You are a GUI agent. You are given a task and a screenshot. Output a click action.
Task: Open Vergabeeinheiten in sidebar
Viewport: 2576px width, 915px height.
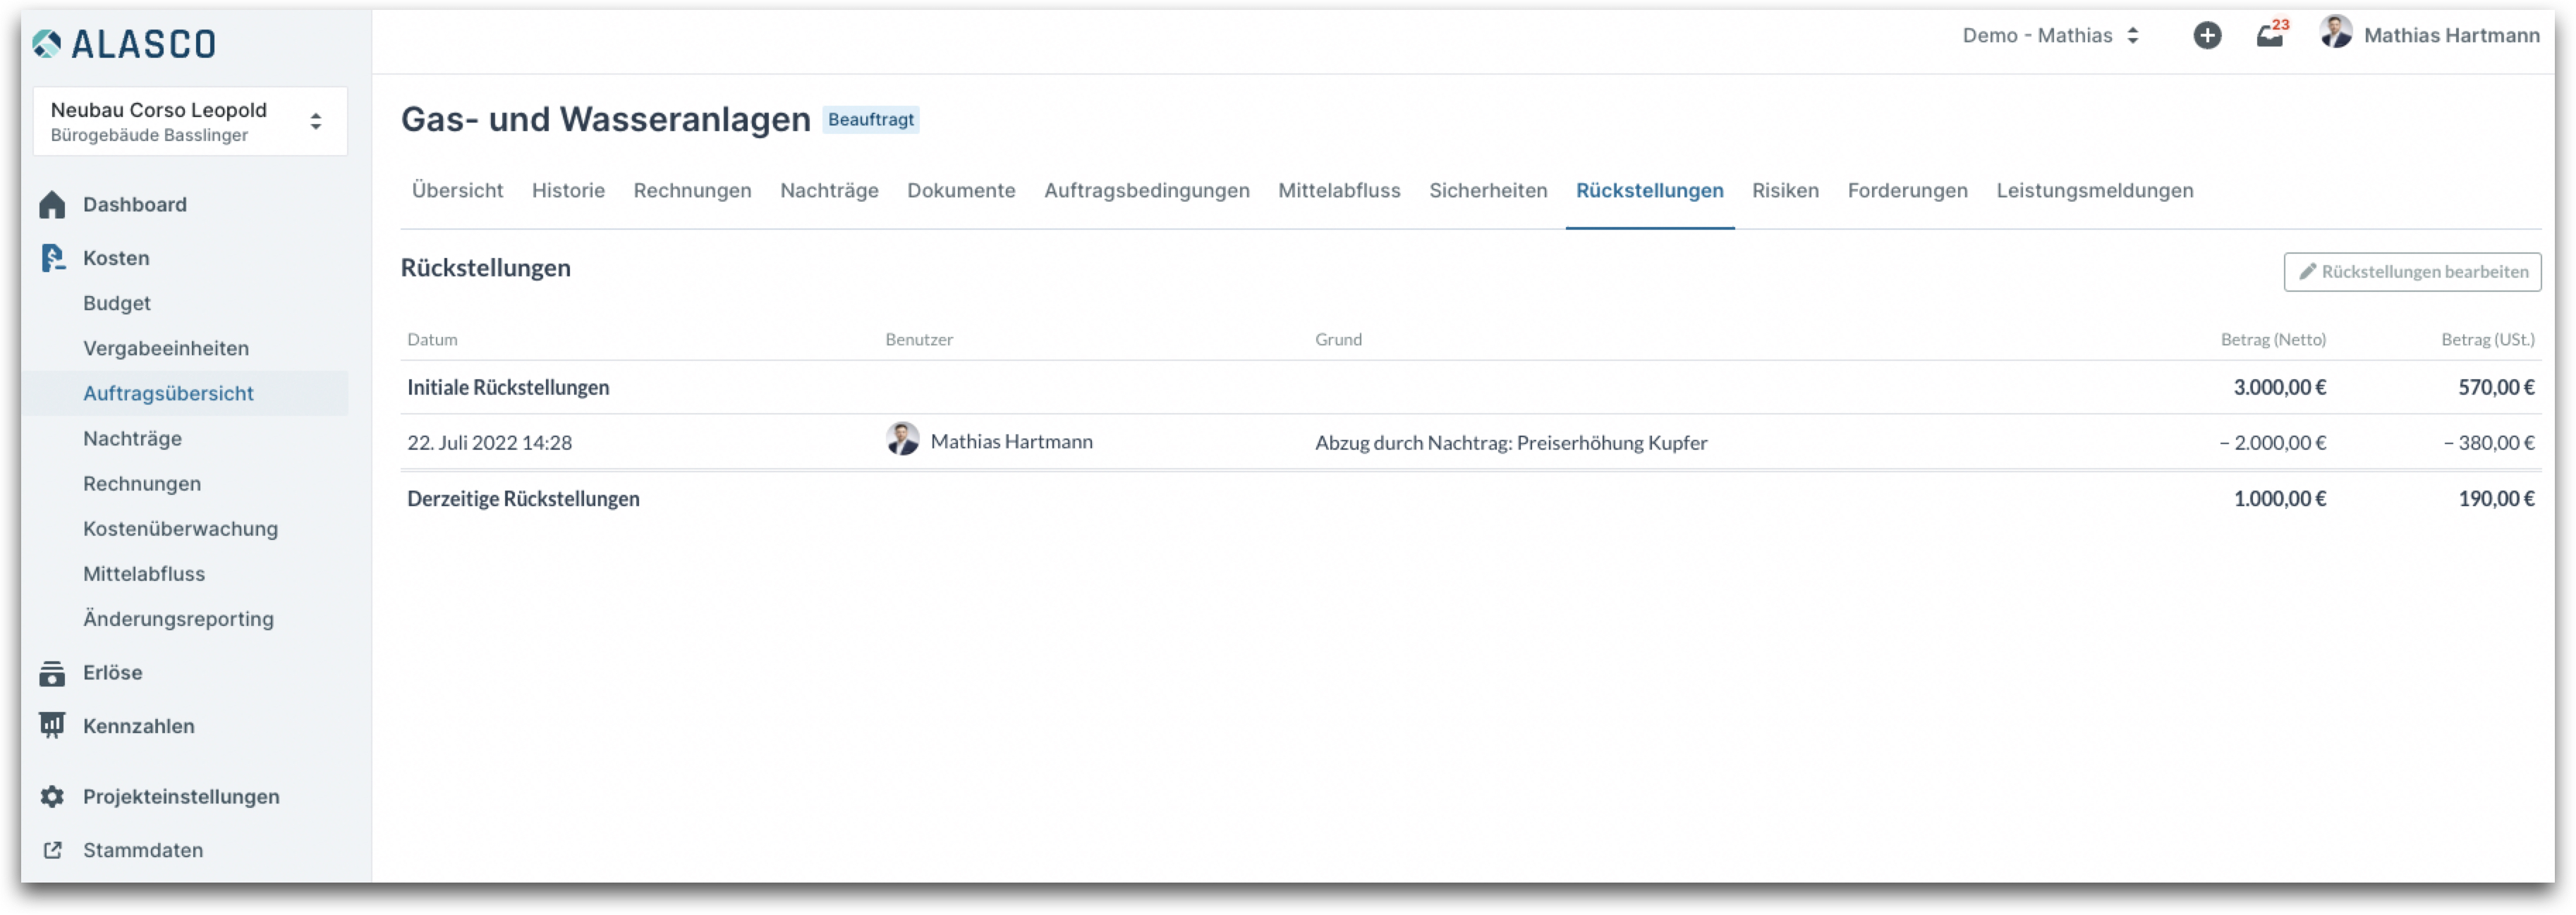[166, 349]
